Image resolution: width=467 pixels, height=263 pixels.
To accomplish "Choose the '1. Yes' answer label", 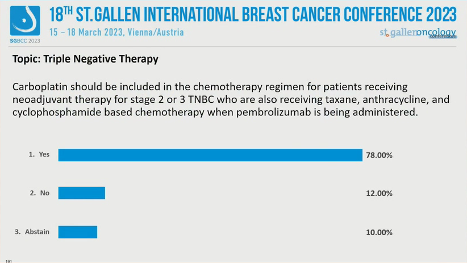I will pyautogui.click(x=39, y=155).
